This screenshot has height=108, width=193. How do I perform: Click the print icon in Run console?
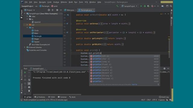pyautogui.click(x=29, y=87)
